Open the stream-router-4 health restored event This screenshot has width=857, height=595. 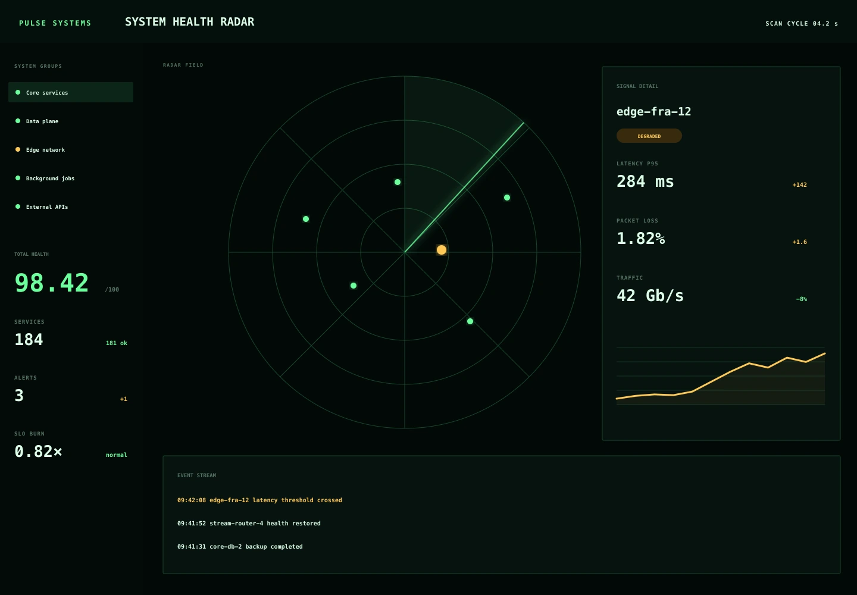pos(249,523)
